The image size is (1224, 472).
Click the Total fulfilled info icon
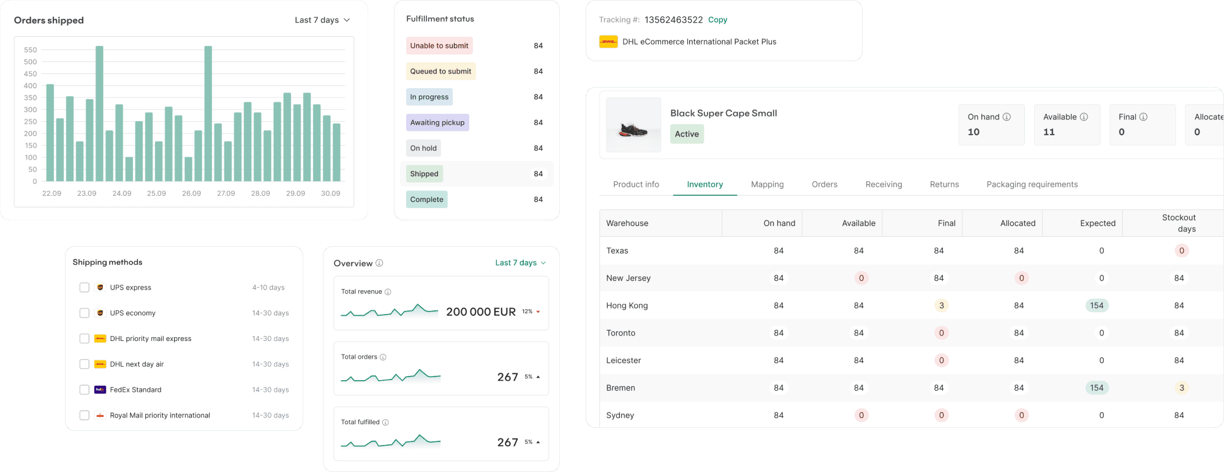(x=385, y=422)
